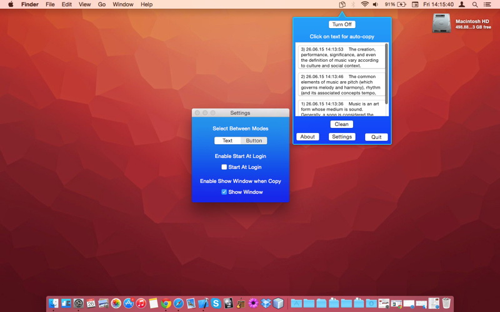Copy clipboard entry 3 about music creation
This screenshot has height=312, width=500.
coord(341,57)
